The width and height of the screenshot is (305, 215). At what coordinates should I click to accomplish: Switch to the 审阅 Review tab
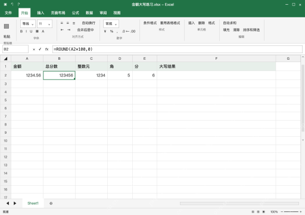click(x=103, y=13)
